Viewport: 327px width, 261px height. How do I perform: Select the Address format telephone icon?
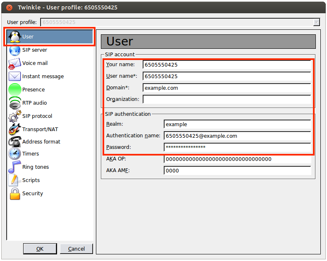pos(15,142)
